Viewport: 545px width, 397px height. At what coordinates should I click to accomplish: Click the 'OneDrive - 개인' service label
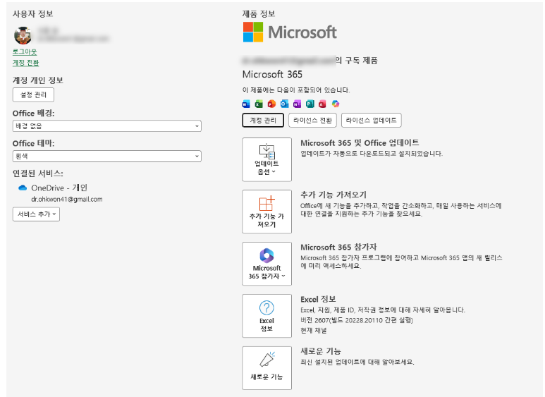[59, 188]
